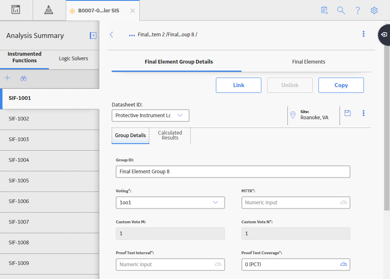
Task: Click the Copy button
Action: pos(341,85)
